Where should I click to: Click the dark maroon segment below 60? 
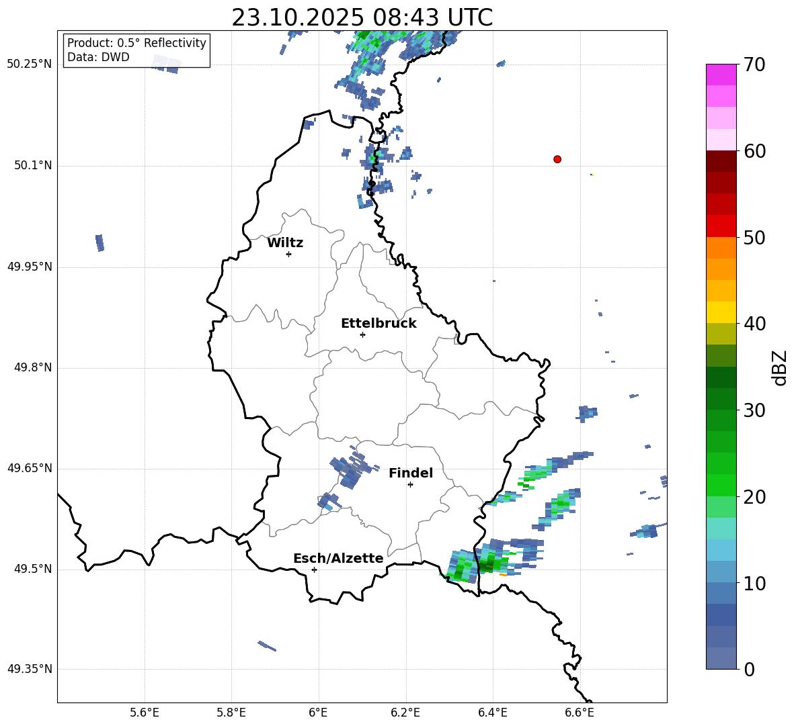[x=721, y=161]
